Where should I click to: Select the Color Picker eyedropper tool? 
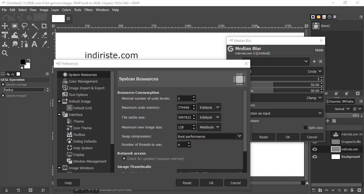(x=44, y=44)
